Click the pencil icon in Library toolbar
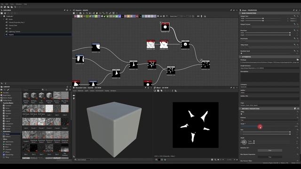The height and width of the screenshot is (169, 301). click(x=8, y=90)
